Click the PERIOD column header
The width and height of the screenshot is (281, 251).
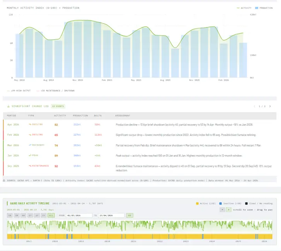(12, 116)
